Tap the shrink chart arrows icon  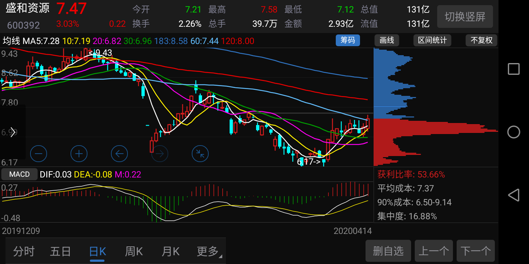[x=200, y=154]
